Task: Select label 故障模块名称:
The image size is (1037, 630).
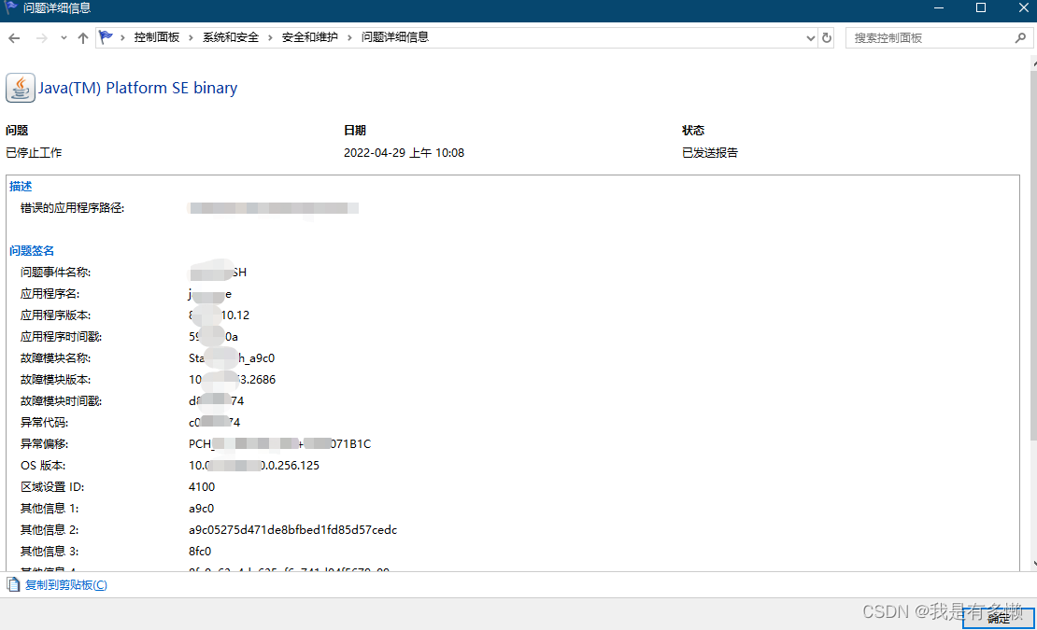Action: click(x=55, y=357)
